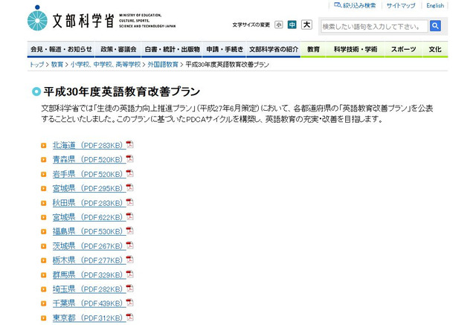476x325 pixels.
Task: Click the orange bullet beside 東京都
Action: click(x=44, y=318)
